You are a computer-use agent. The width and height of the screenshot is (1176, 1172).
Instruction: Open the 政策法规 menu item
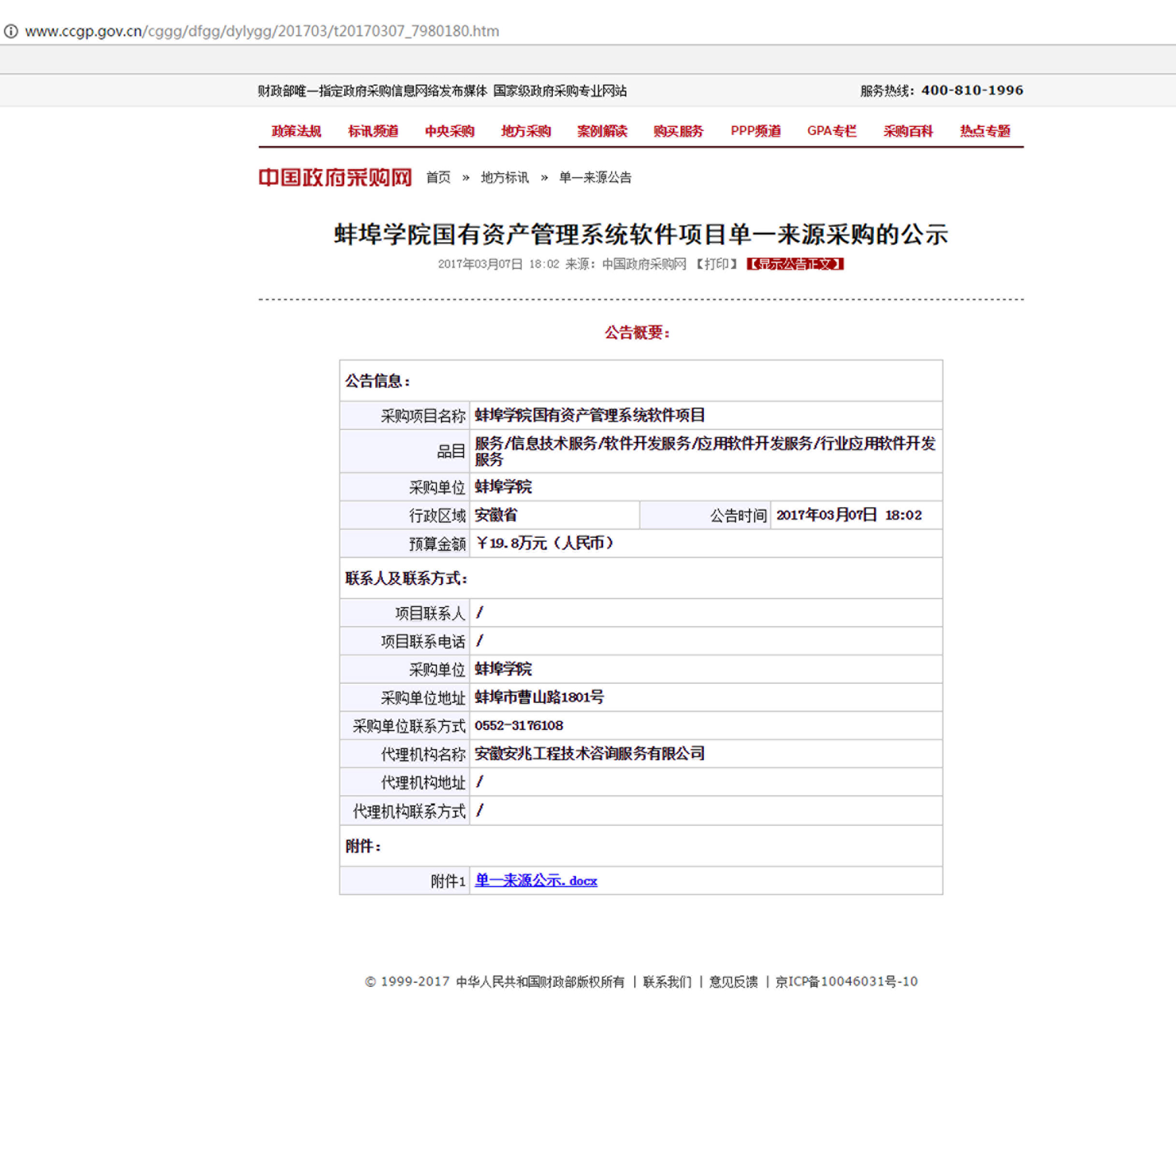point(296,131)
